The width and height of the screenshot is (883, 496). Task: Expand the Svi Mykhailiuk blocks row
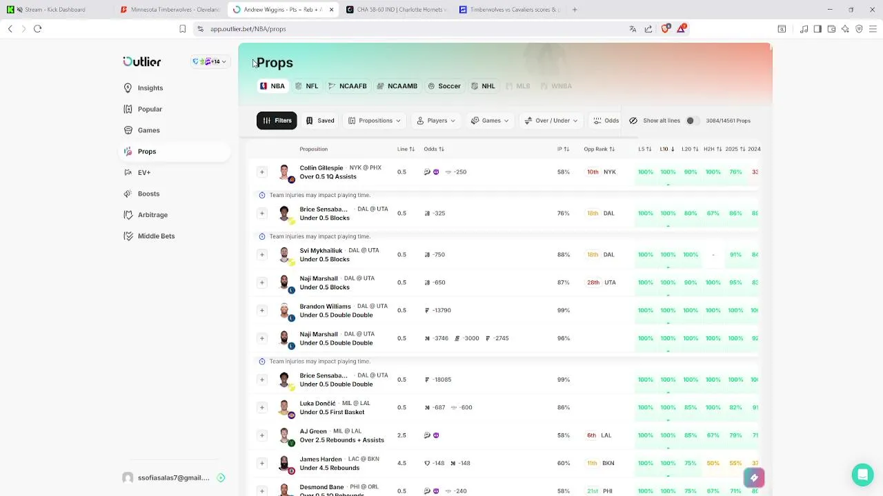point(261,255)
